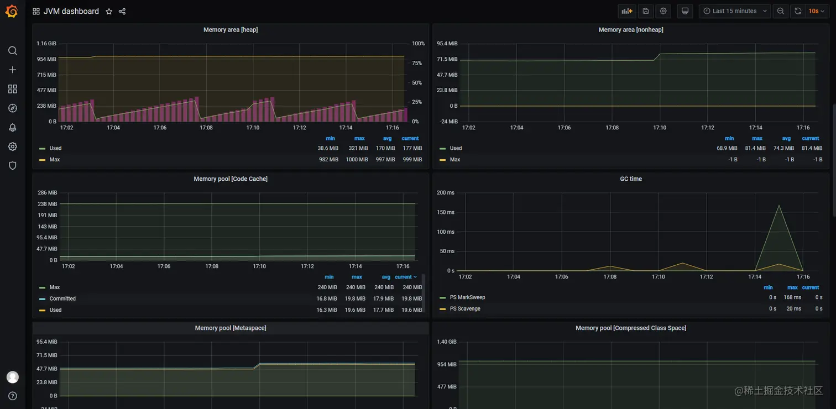Click PS Scavenge max value 20 ms
The height and width of the screenshot is (409, 836).
point(793,309)
